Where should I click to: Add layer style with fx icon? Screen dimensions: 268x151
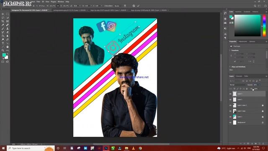coord(244,143)
